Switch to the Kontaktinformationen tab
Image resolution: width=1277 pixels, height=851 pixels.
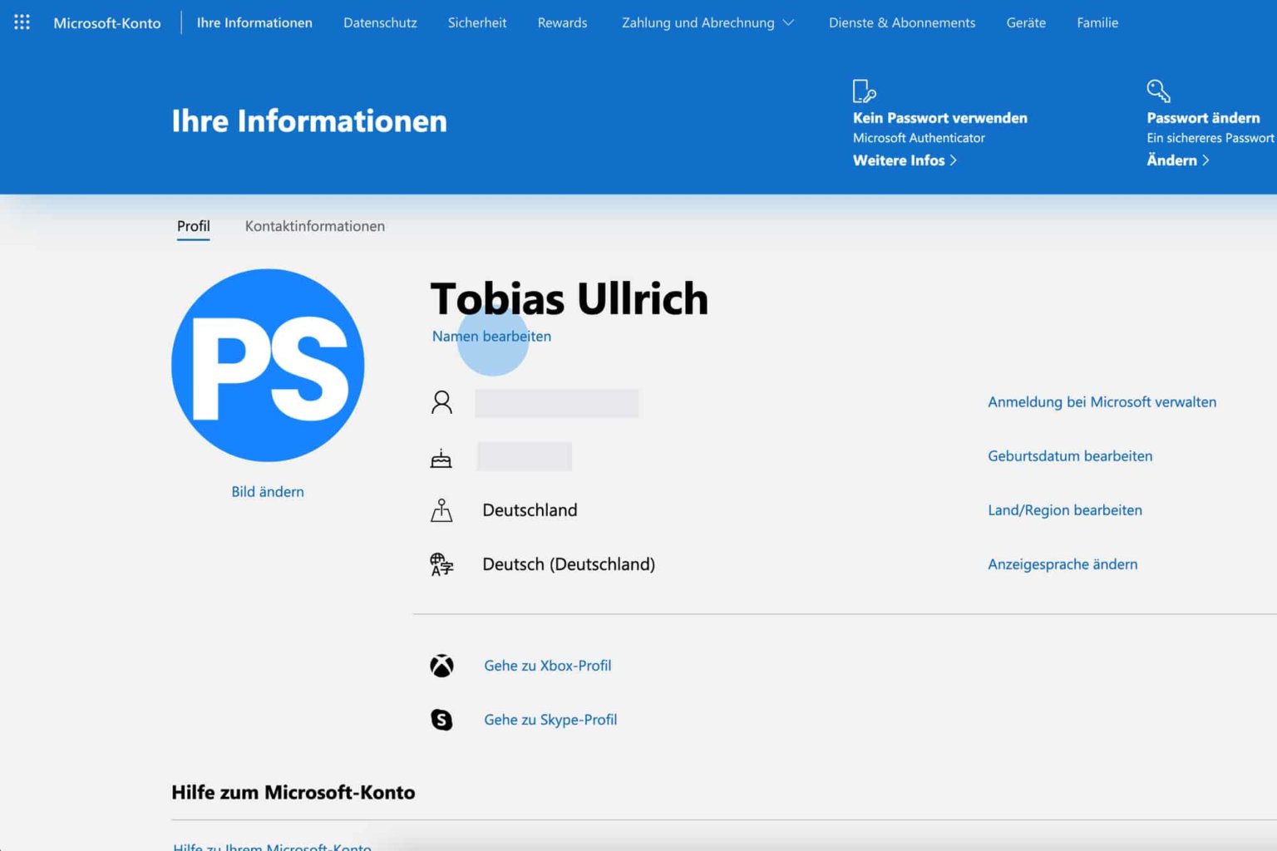(314, 226)
